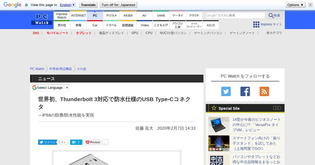The image size is (315, 165).
Task: Open the Impress Watch tab
Action: tap(62, 15)
